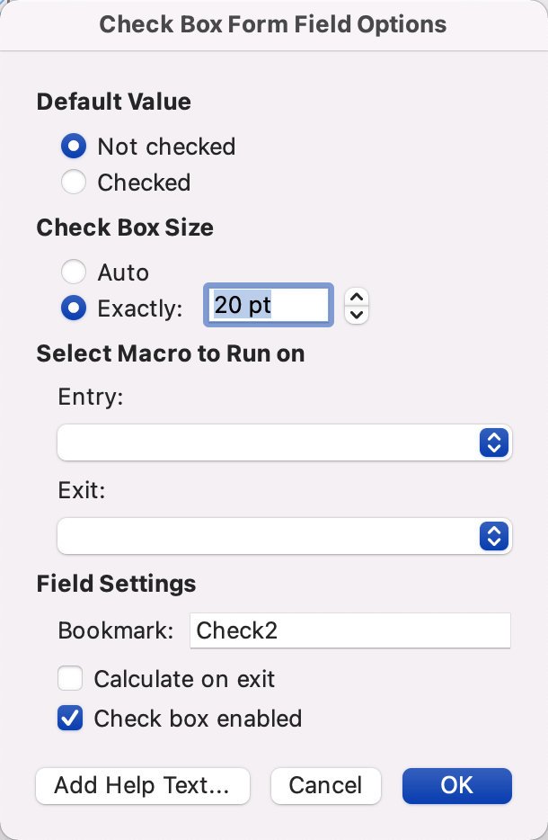The width and height of the screenshot is (548, 840).
Task: Increase check box size with up arrow
Action: 358,297
